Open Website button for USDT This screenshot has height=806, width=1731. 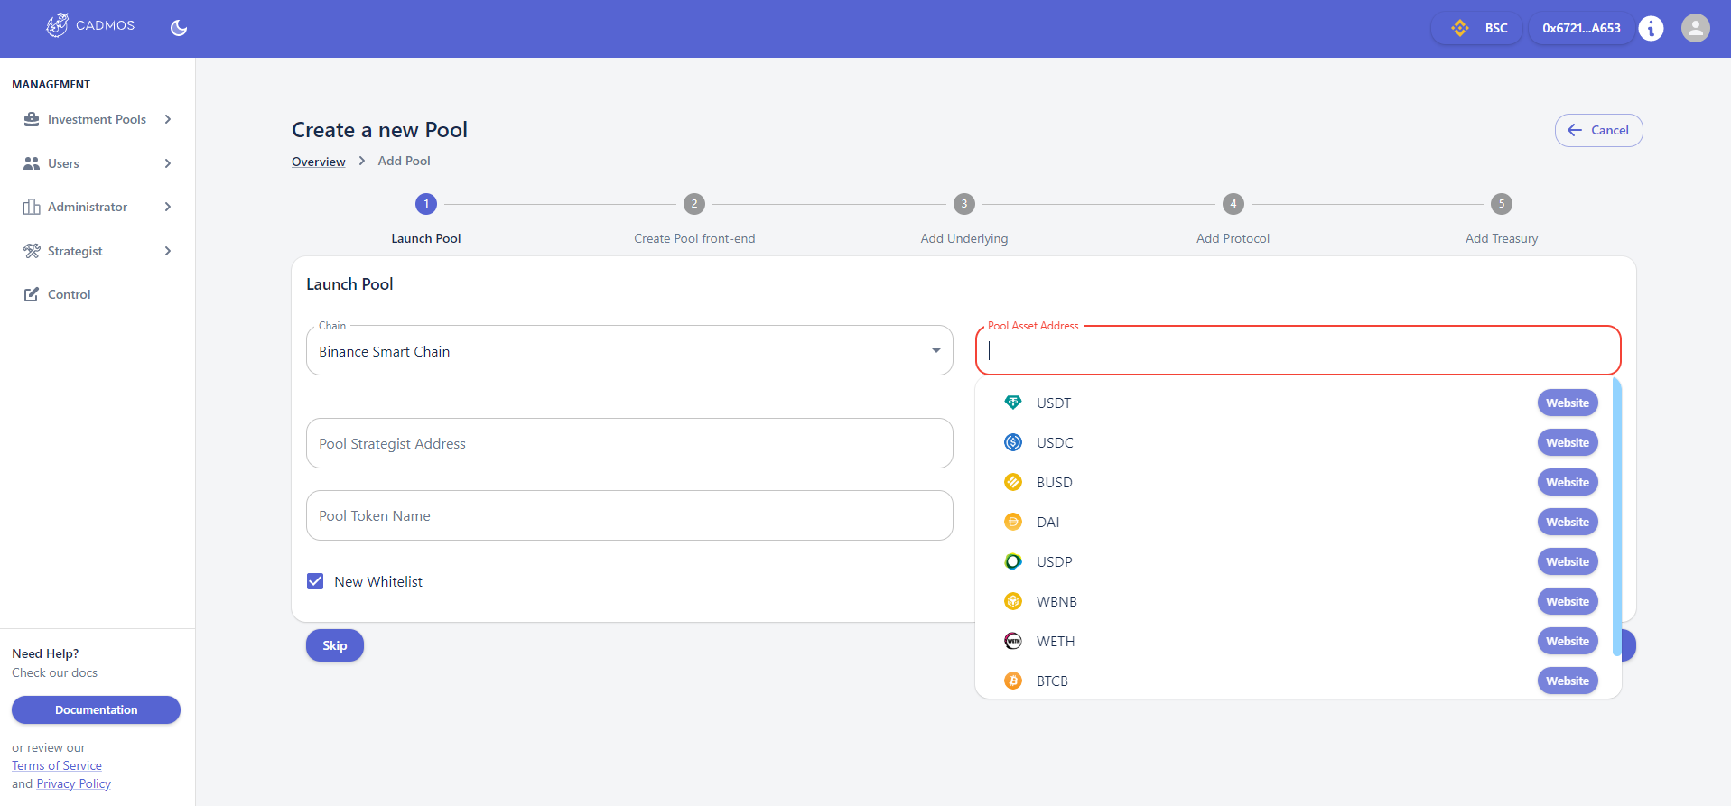1568,403
